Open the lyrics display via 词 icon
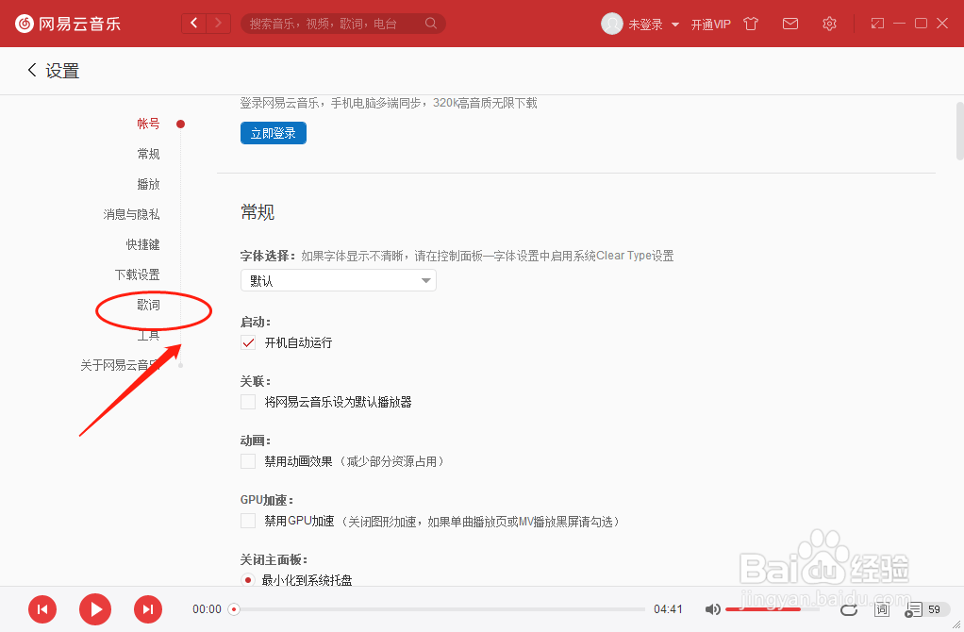964x632 pixels. 881,609
